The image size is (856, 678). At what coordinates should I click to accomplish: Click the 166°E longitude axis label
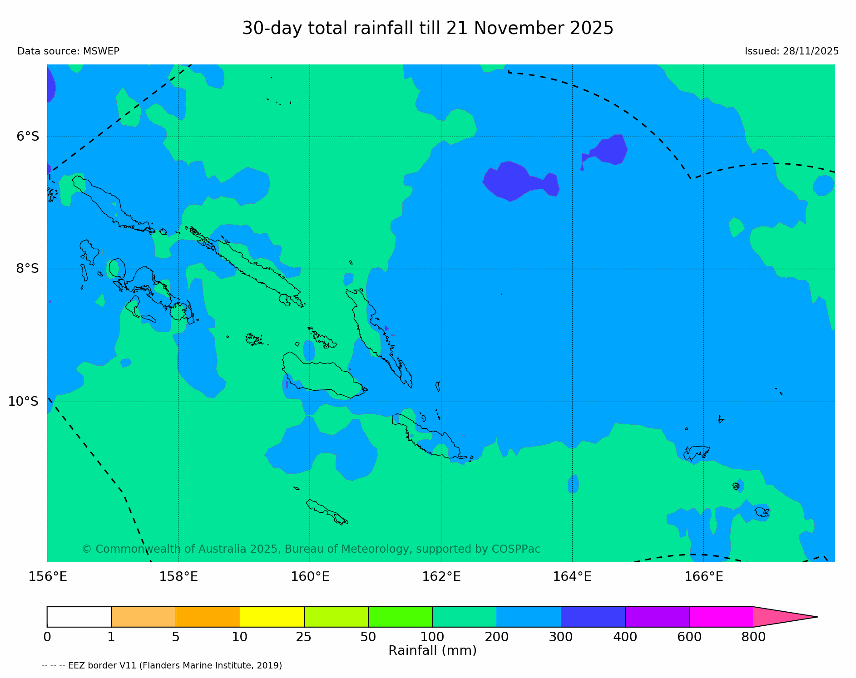pos(703,577)
